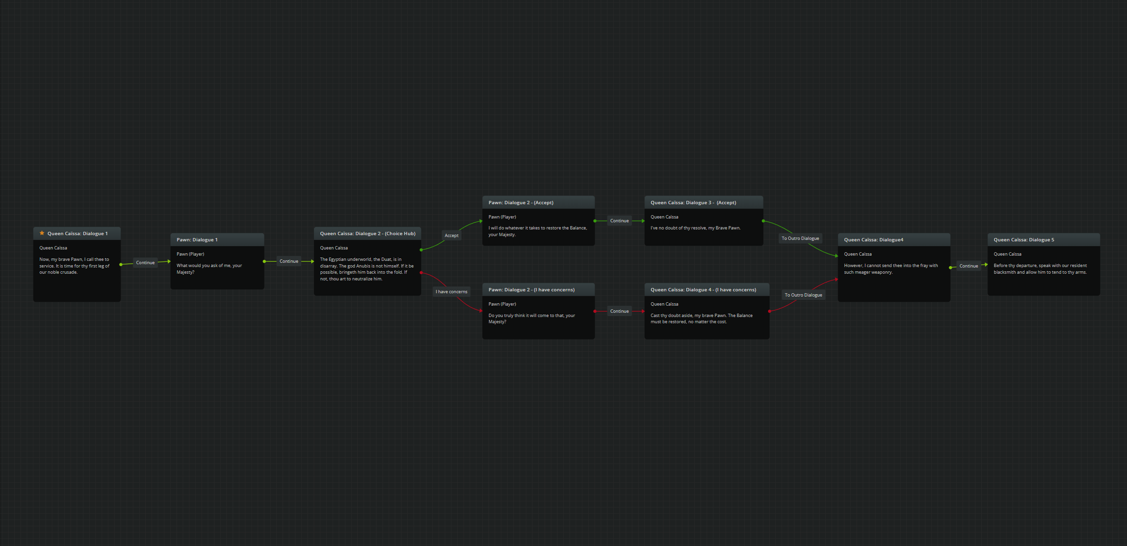This screenshot has height=546, width=1127.
Task: Click Continue label after Queen Caïssa Dialogue 1
Action: click(145, 263)
